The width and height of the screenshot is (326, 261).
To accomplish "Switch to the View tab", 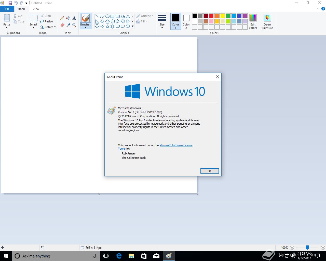I will coord(36,9).
